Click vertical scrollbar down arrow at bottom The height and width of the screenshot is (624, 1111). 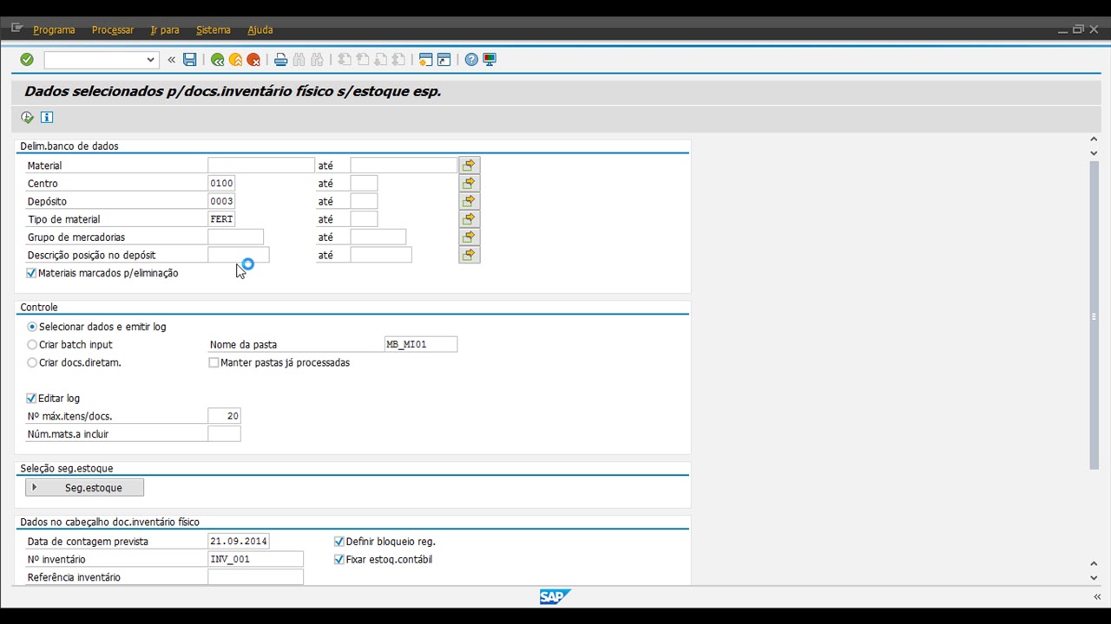coord(1094,577)
